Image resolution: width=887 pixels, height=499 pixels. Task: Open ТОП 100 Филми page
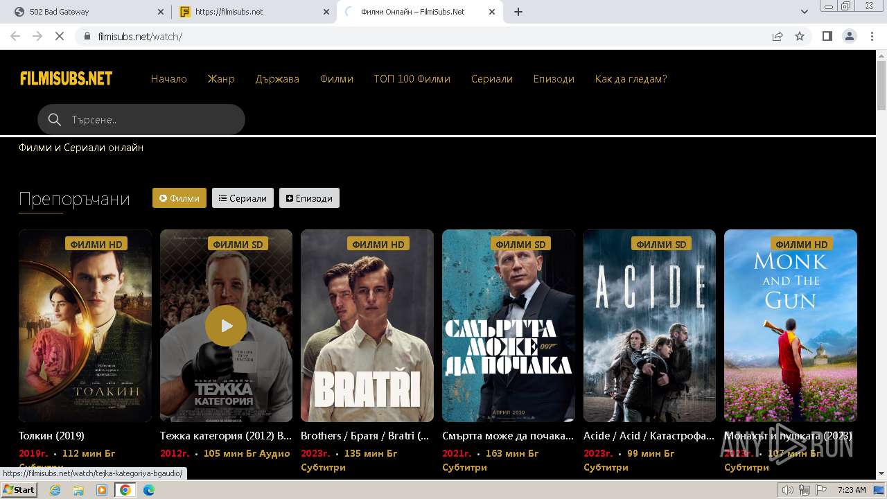(x=412, y=79)
